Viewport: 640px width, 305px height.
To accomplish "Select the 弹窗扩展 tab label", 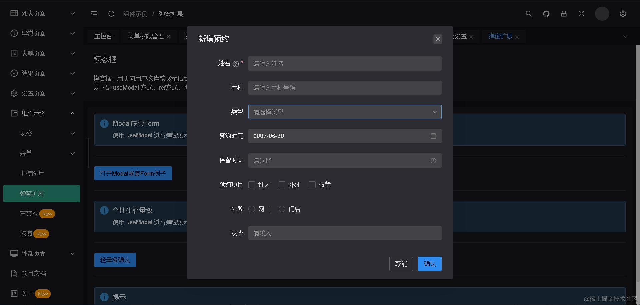I will click(500, 36).
